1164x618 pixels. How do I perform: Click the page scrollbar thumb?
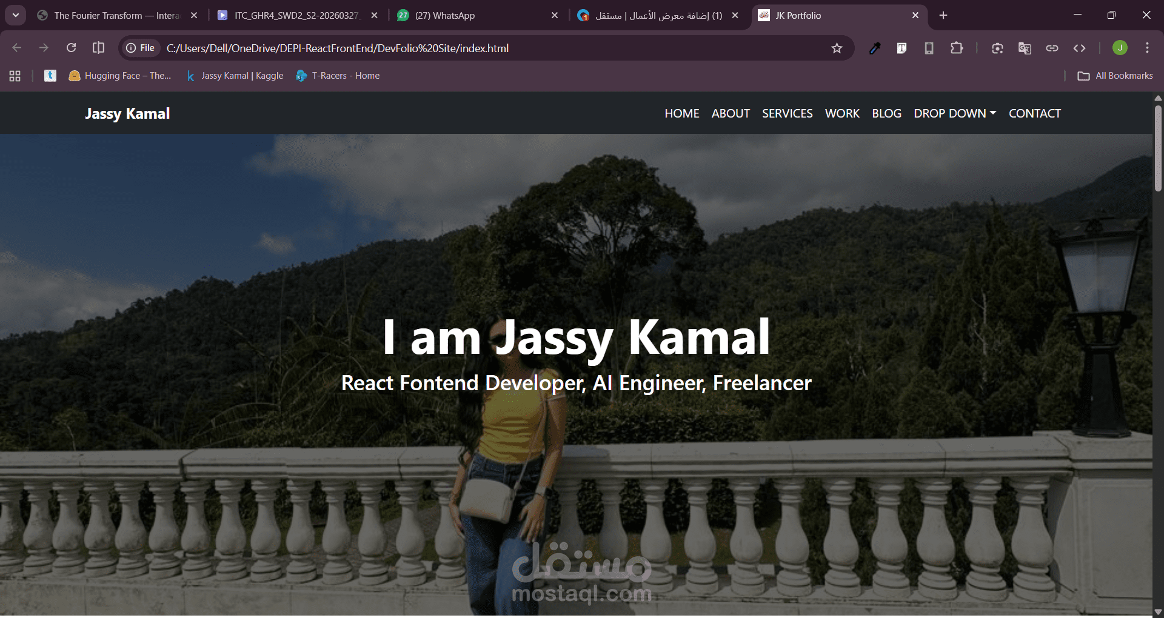click(1158, 148)
